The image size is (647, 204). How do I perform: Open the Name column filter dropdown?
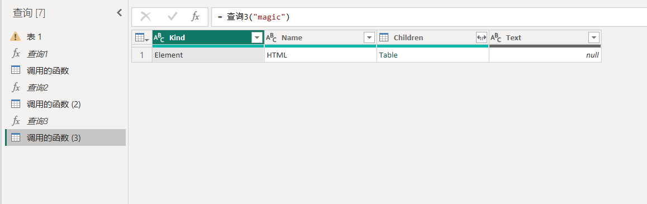369,37
